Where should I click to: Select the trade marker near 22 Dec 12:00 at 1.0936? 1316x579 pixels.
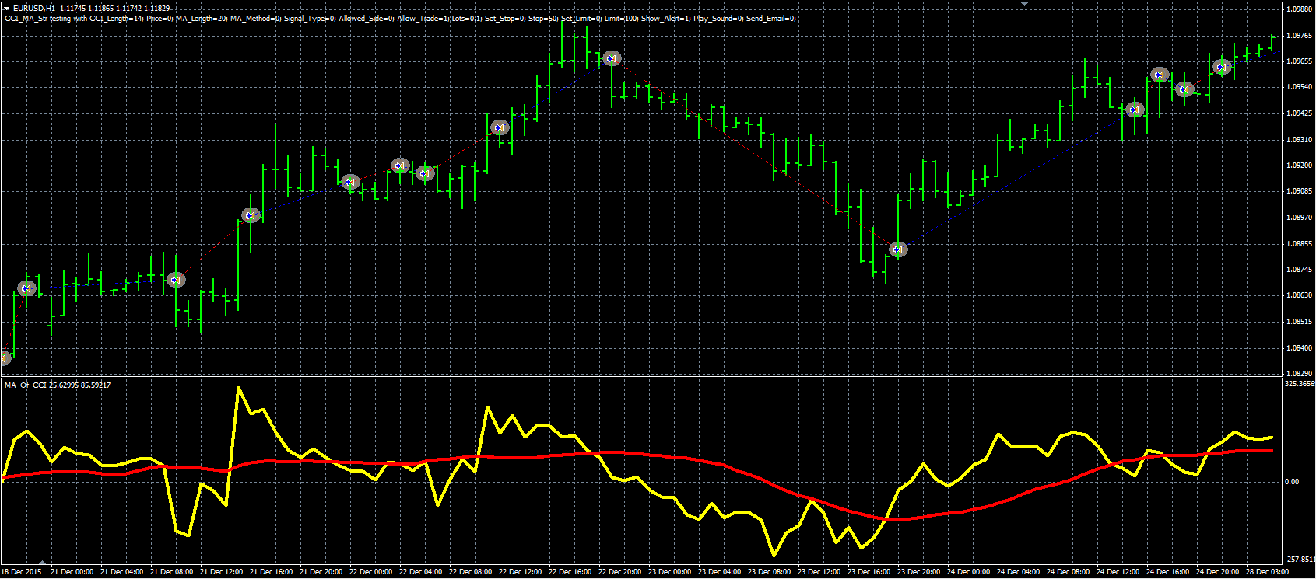[500, 127]
